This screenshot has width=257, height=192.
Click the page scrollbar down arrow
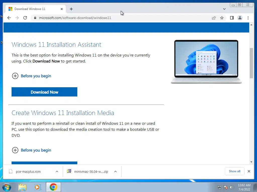pos(251,162)
